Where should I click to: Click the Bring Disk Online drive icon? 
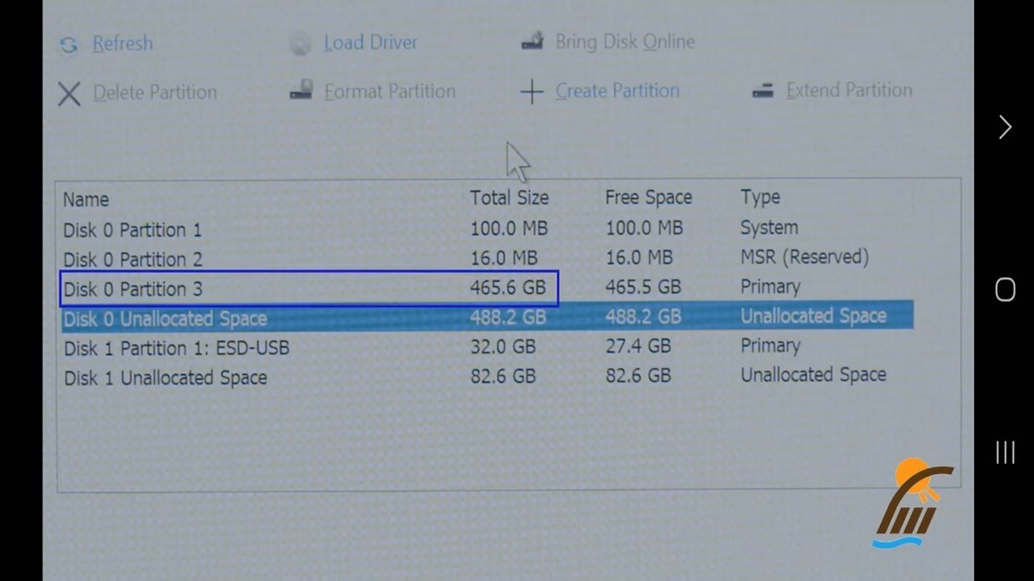(x=532, y=41)
